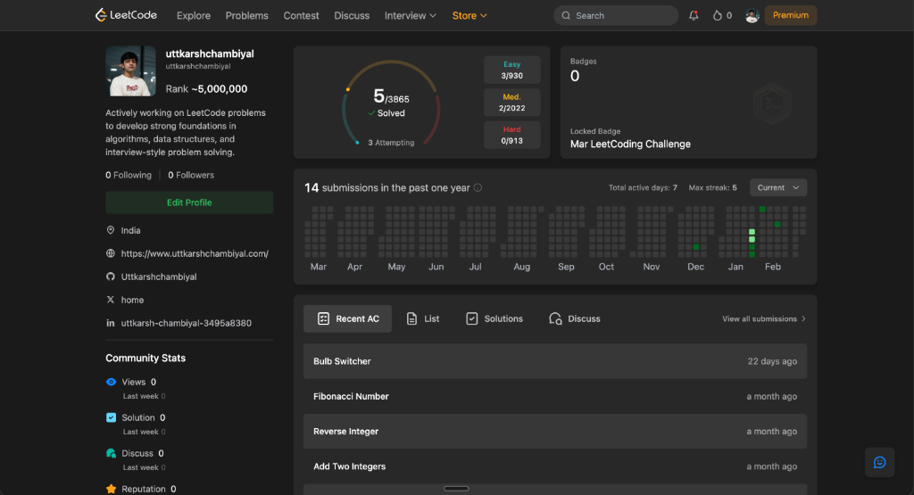Click the Med. 2/2022 stat box
The height and width of the screenshot is (495, 914).
pos(511,103)
